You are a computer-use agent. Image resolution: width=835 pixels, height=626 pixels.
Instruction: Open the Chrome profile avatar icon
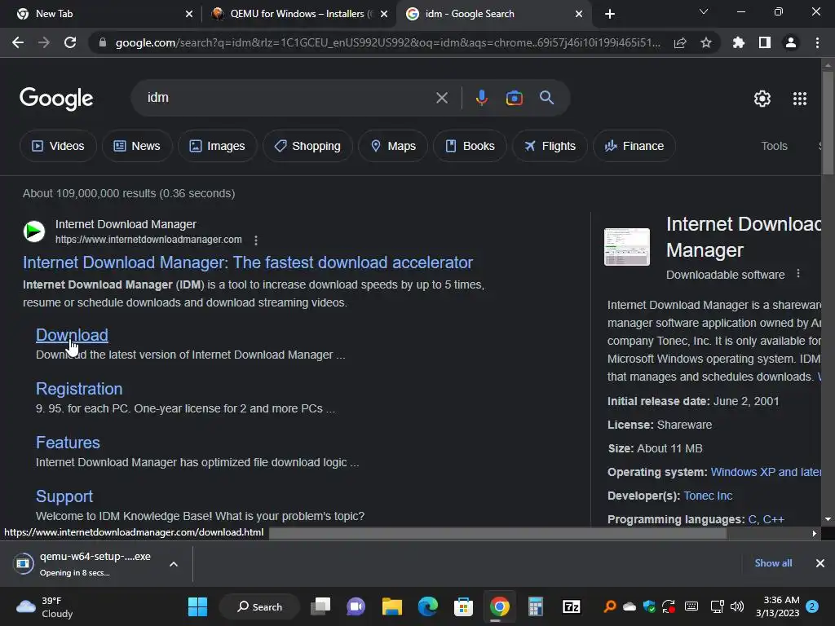791,42
